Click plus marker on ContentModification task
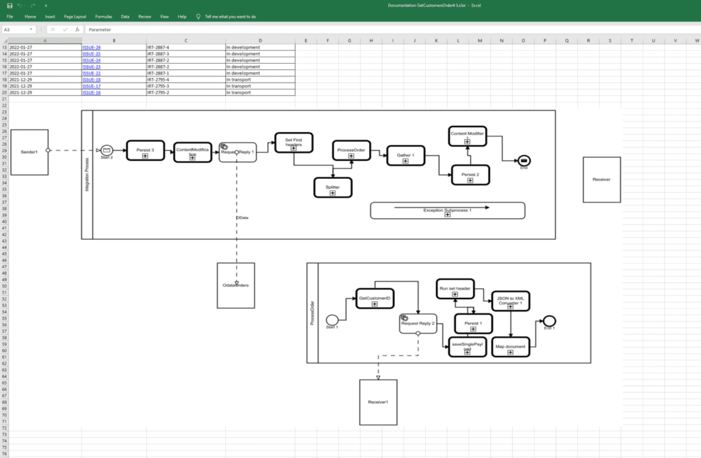Image resolution: width=701 pixels, height=458 pixels. coord(192,157)
